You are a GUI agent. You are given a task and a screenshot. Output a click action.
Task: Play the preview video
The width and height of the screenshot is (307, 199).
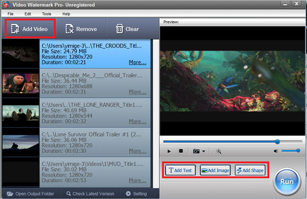click(169, 151)
